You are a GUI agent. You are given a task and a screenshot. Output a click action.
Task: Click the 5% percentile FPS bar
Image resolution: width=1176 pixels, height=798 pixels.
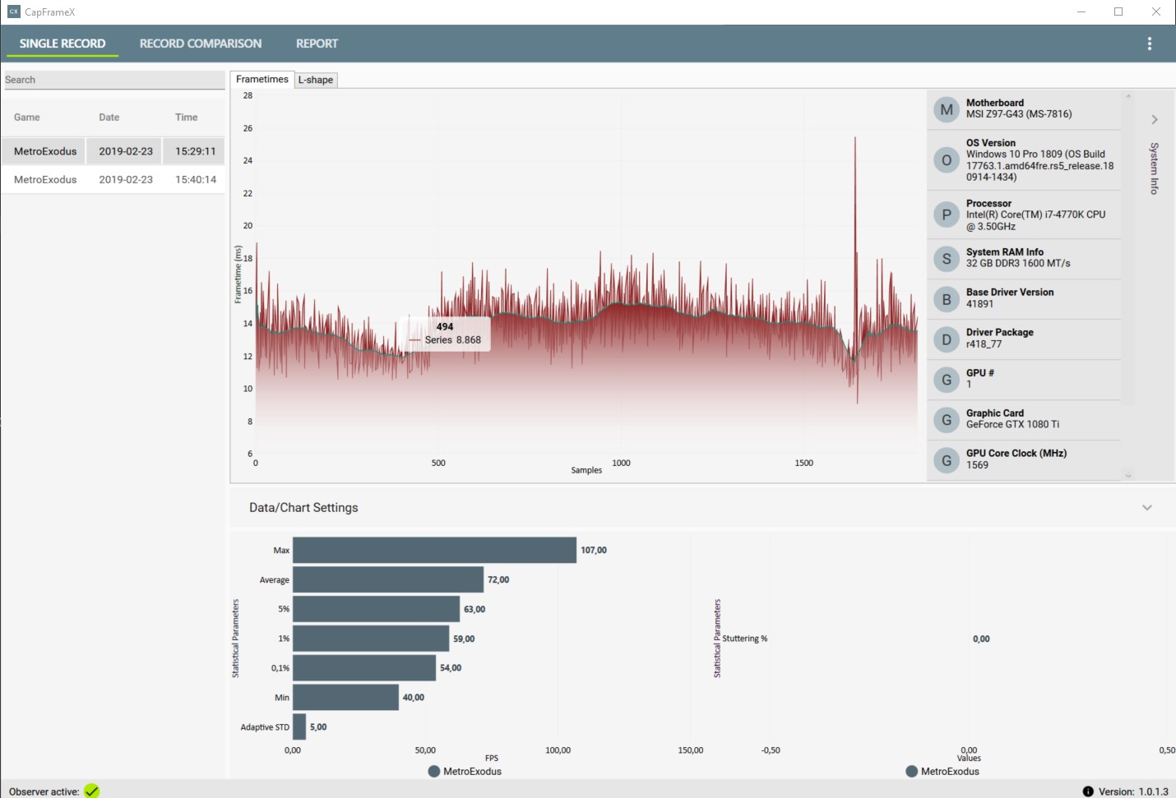pos(376,609)
